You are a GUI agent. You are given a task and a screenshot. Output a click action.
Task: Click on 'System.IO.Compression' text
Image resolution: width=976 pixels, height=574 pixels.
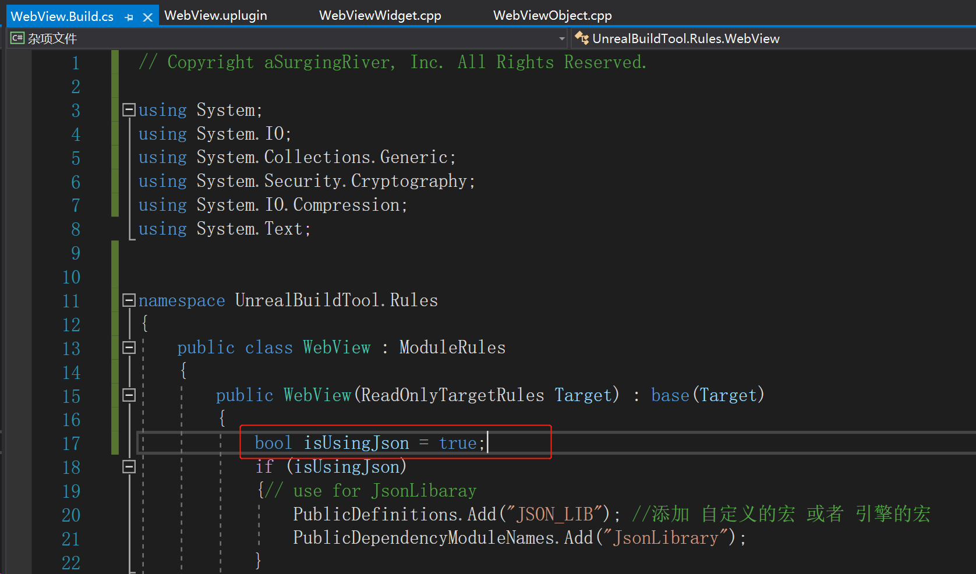298,205
